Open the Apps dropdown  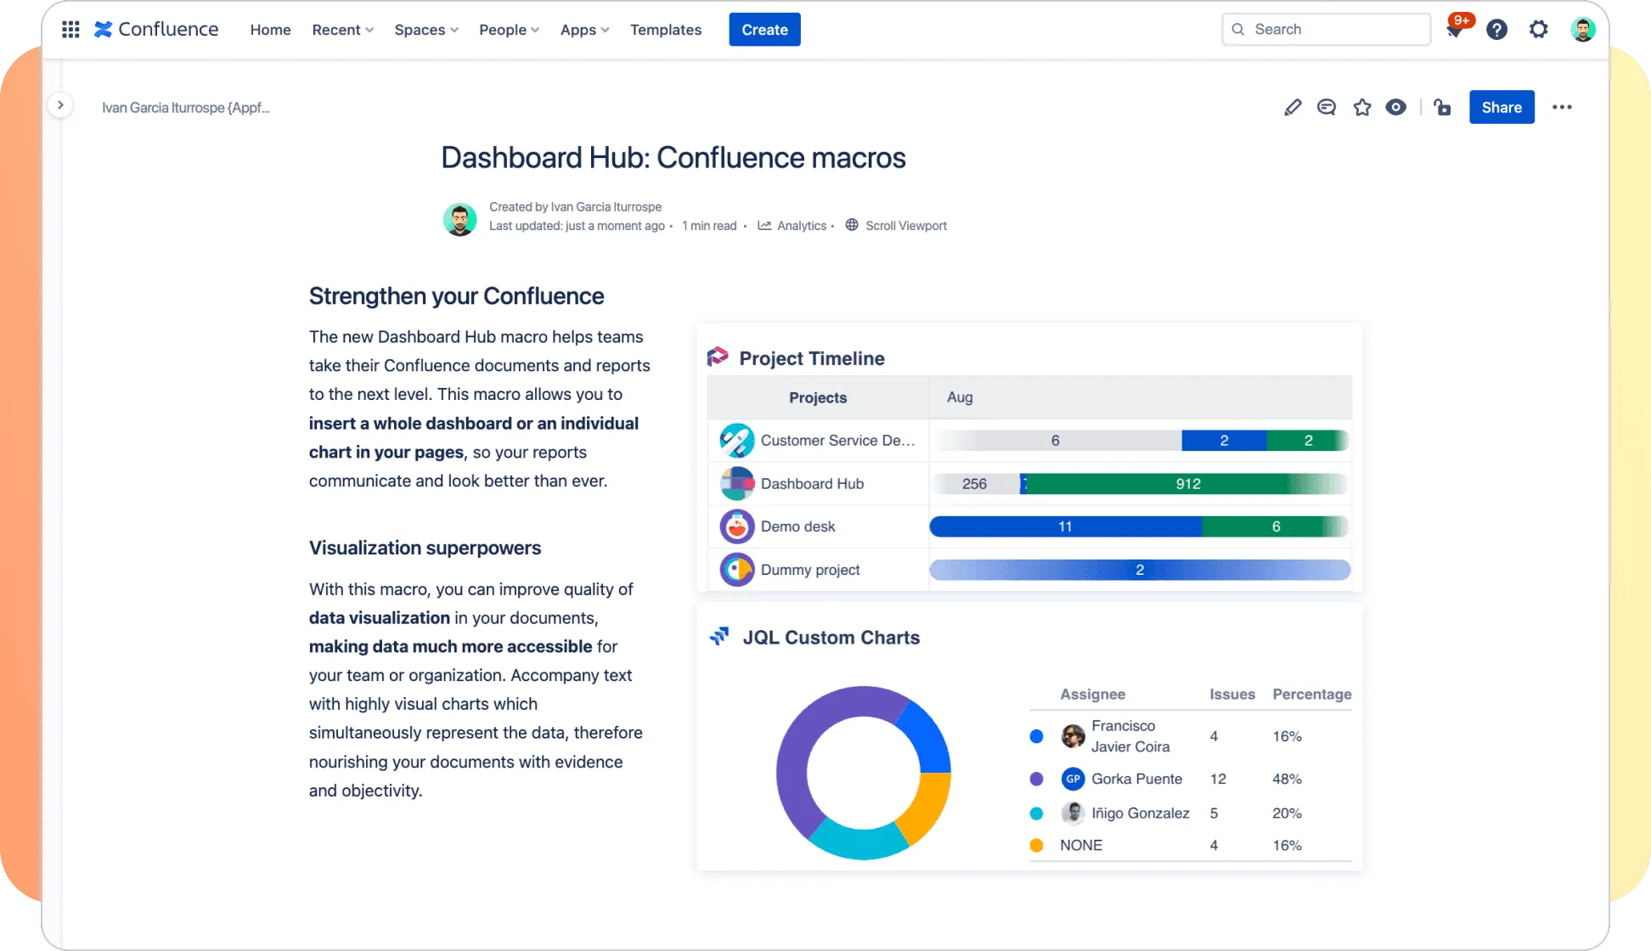[x=584, y=30]
